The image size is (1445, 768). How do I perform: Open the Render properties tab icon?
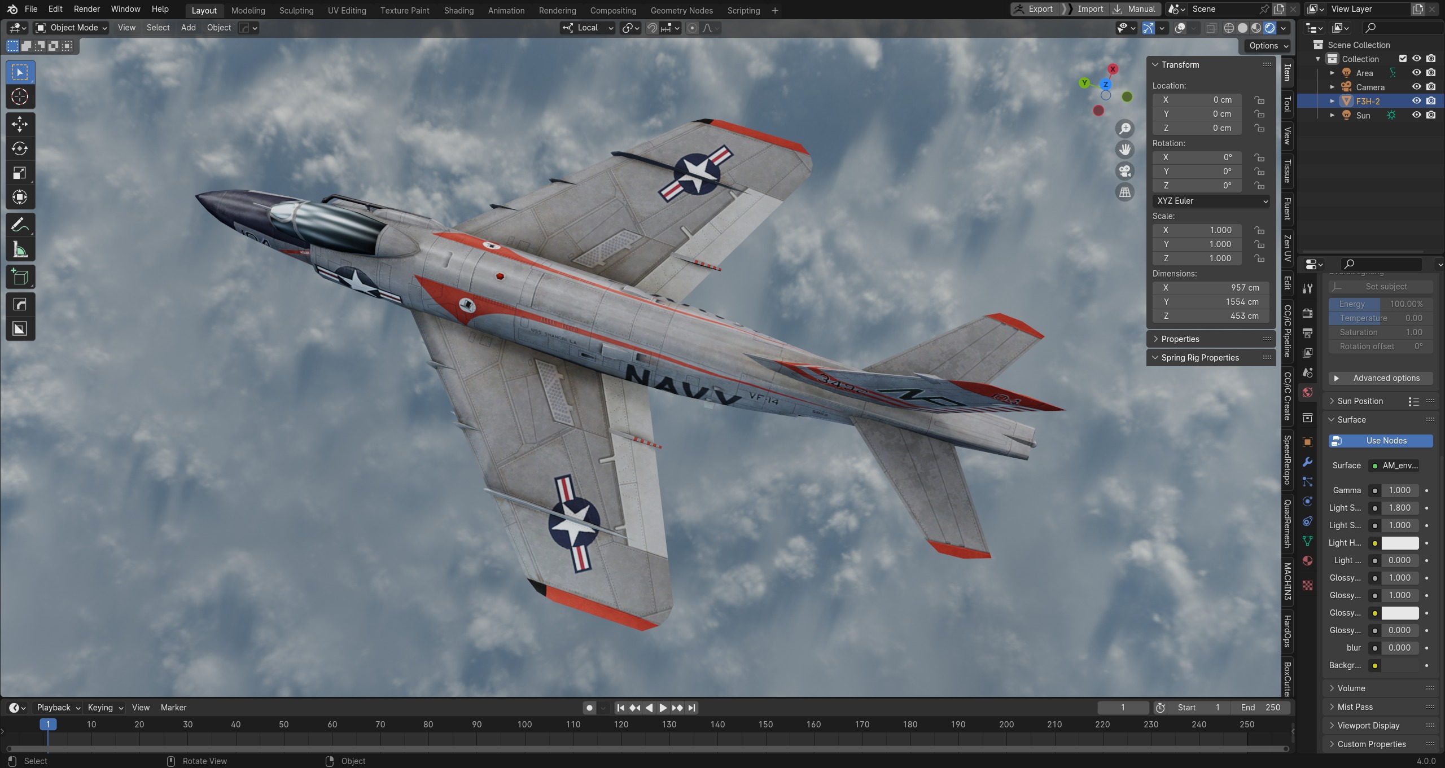point(1307,313)
